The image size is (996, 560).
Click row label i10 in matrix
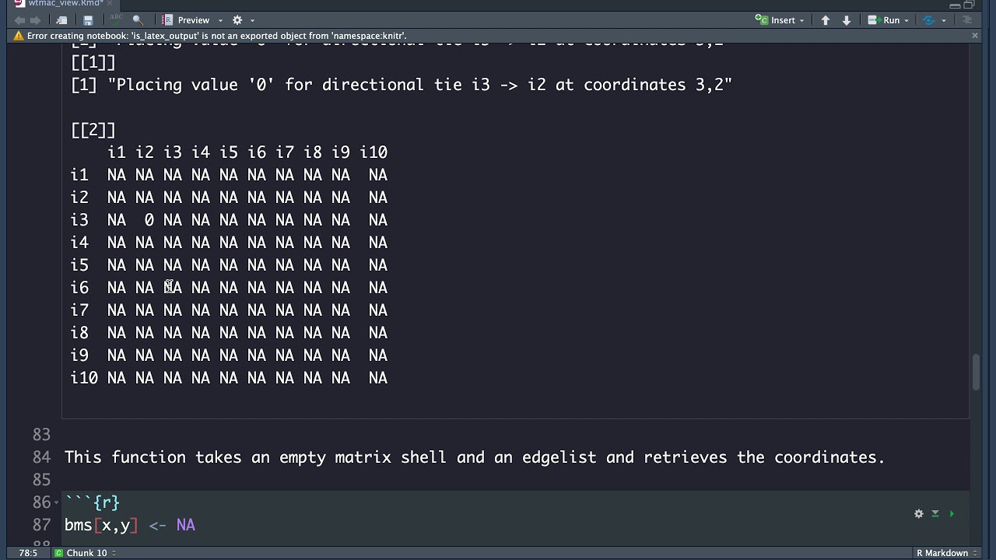click(84, 378)
